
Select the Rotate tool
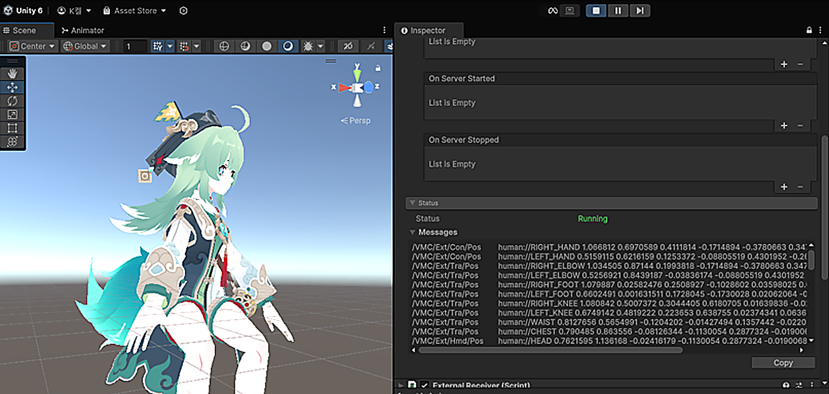(x=12, y=101)
